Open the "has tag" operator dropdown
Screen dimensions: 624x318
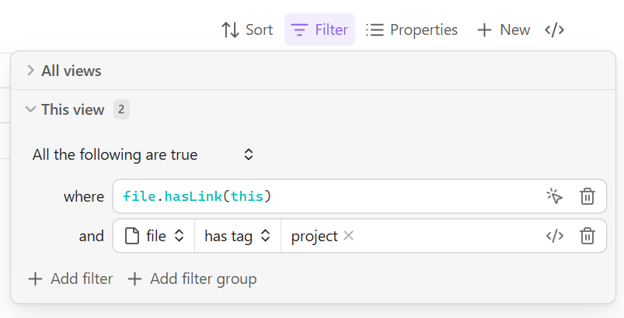tap(237, 236)
